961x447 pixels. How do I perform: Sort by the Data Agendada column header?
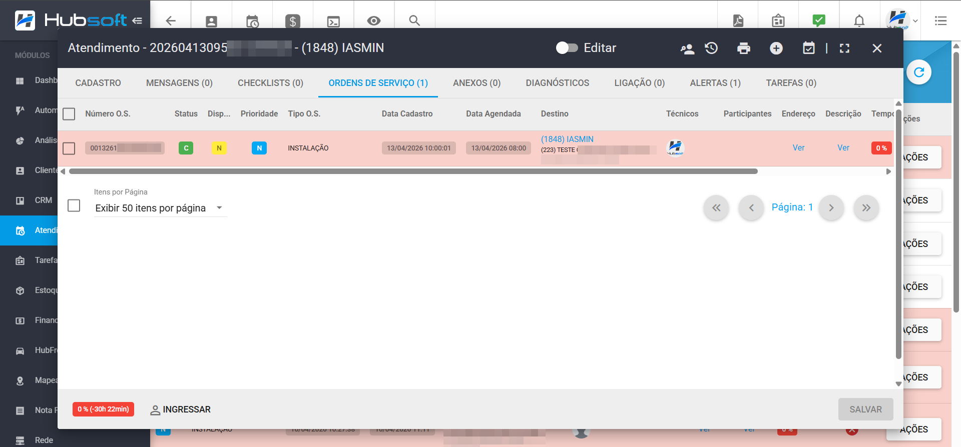493,114
